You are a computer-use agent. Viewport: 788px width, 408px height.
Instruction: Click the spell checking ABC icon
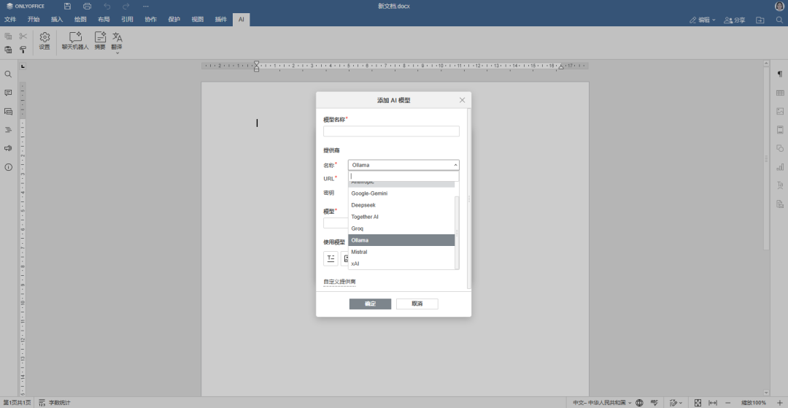pyautogui.click(x=654, y=402)
